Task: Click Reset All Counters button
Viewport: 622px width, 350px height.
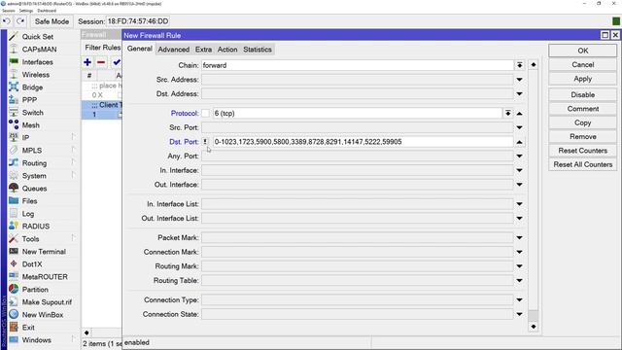Action: coord(583,164)
